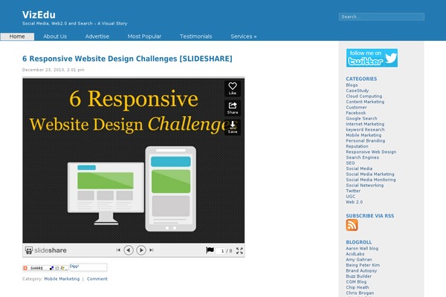Screen dimensions: 446x297
Task: Open the VizEdu site title
Action: [39, 15]
